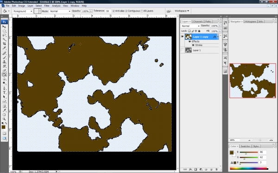
Task: Enable the All Layers checkbox
Action: coord(142,11)
